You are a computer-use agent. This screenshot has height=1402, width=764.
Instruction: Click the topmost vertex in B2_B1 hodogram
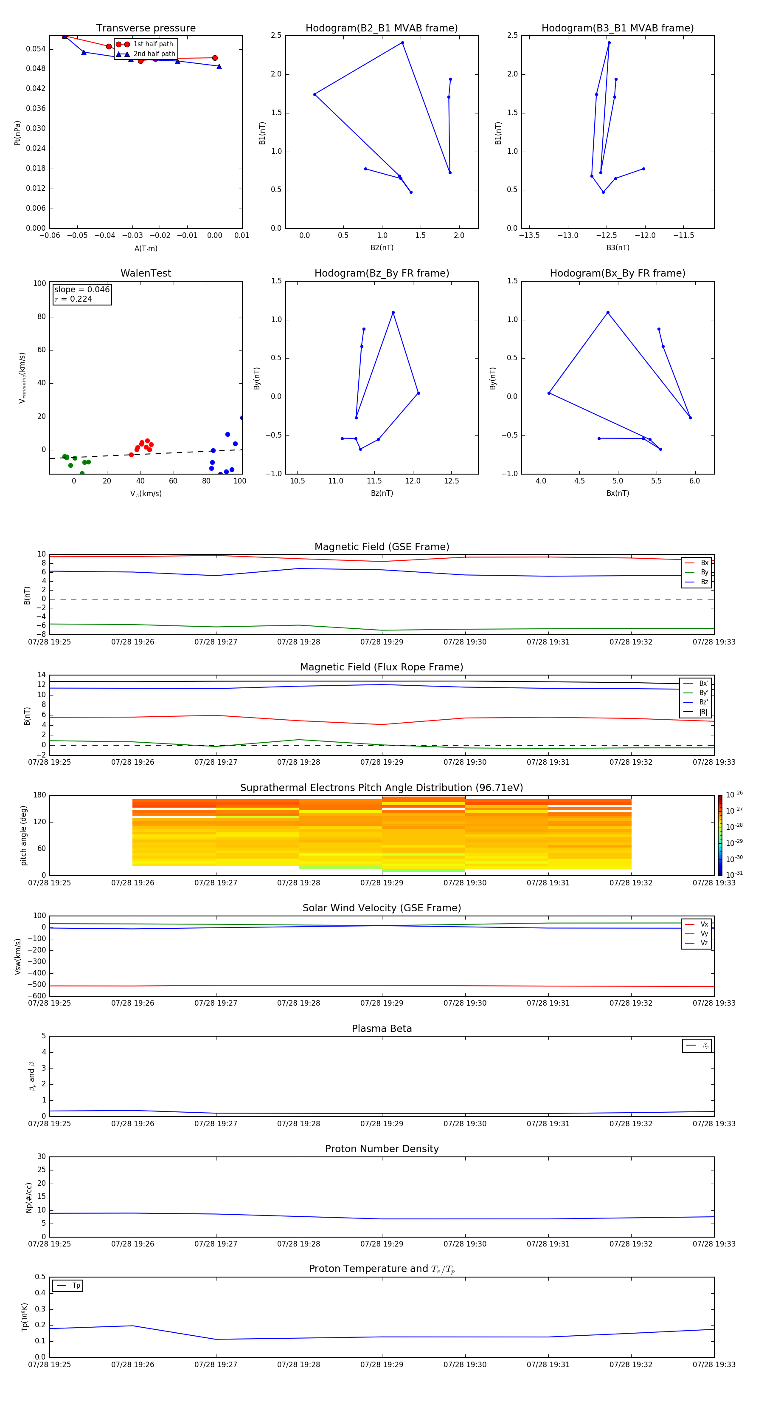pyautogui.click(x=402, y=42)
